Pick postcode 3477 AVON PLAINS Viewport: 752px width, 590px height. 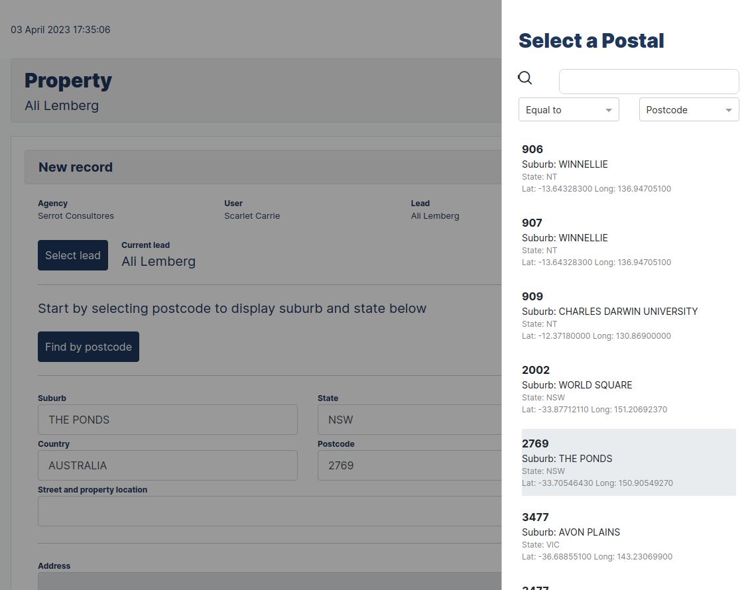coord(597,536)
